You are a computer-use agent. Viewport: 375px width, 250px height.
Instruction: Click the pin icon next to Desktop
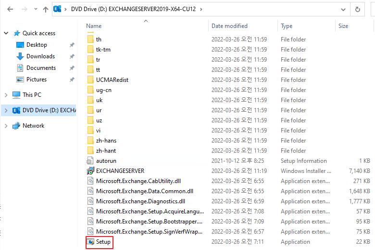pyautogui.click(x=72, y=45)
